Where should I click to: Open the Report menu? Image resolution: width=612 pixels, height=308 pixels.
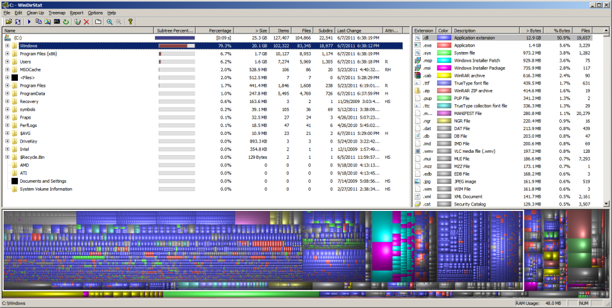pyautogui.click(x=77, y=13)
